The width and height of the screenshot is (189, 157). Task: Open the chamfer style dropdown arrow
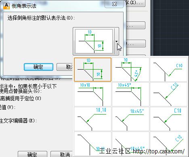[116, 41]
